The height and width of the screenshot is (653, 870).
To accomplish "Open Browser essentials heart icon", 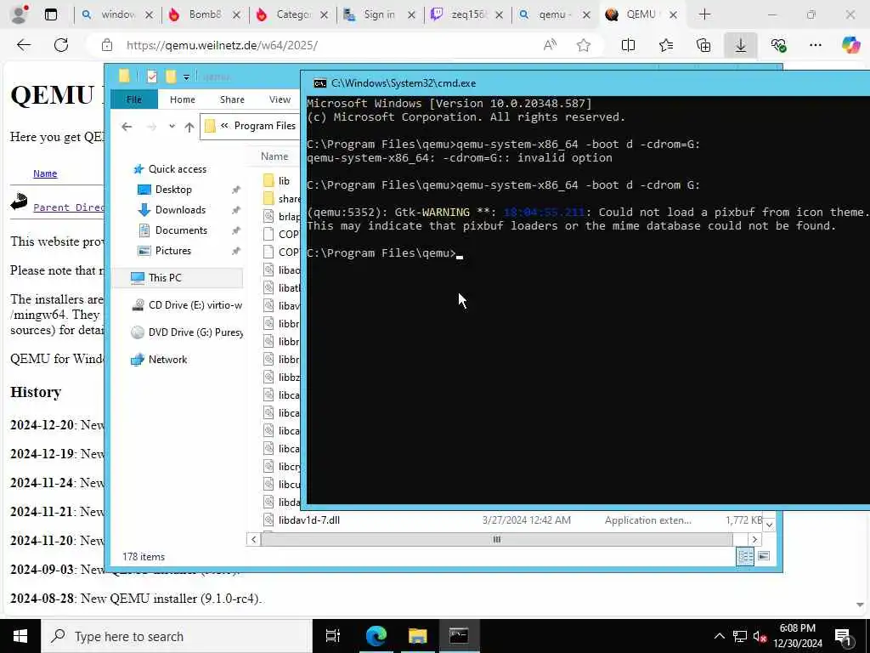I will click(x=778, y=46).
